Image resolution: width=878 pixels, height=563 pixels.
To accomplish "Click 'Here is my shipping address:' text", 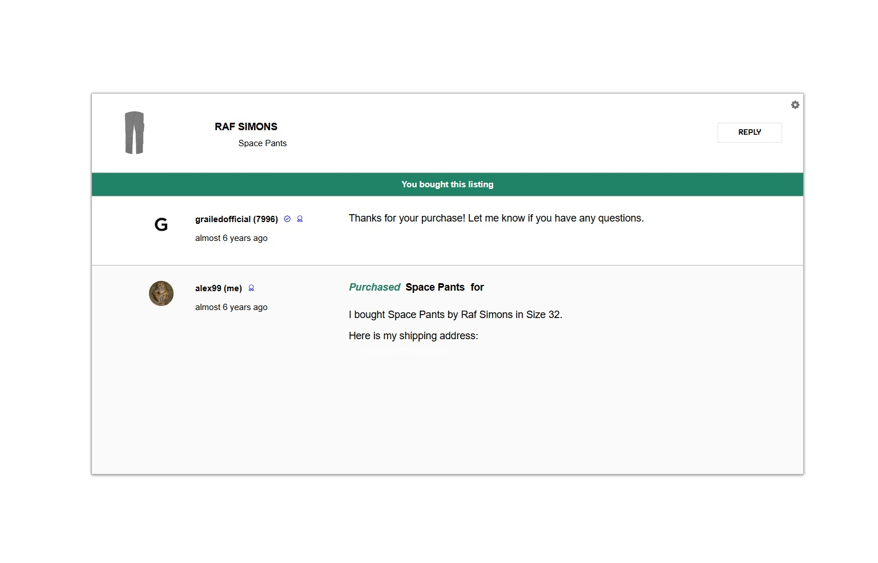I will (413, 336).
